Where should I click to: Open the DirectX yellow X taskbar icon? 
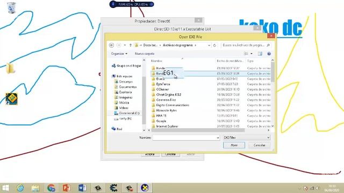[145, 188]
